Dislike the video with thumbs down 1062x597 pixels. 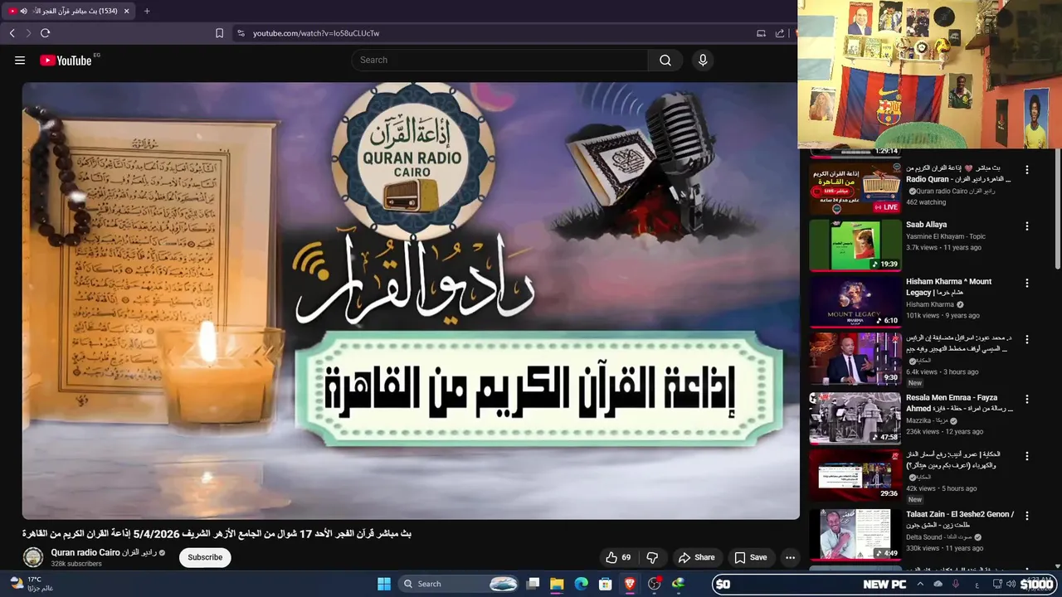652,557
